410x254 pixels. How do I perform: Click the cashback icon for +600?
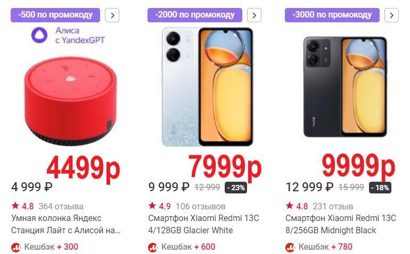click(153, 247)
